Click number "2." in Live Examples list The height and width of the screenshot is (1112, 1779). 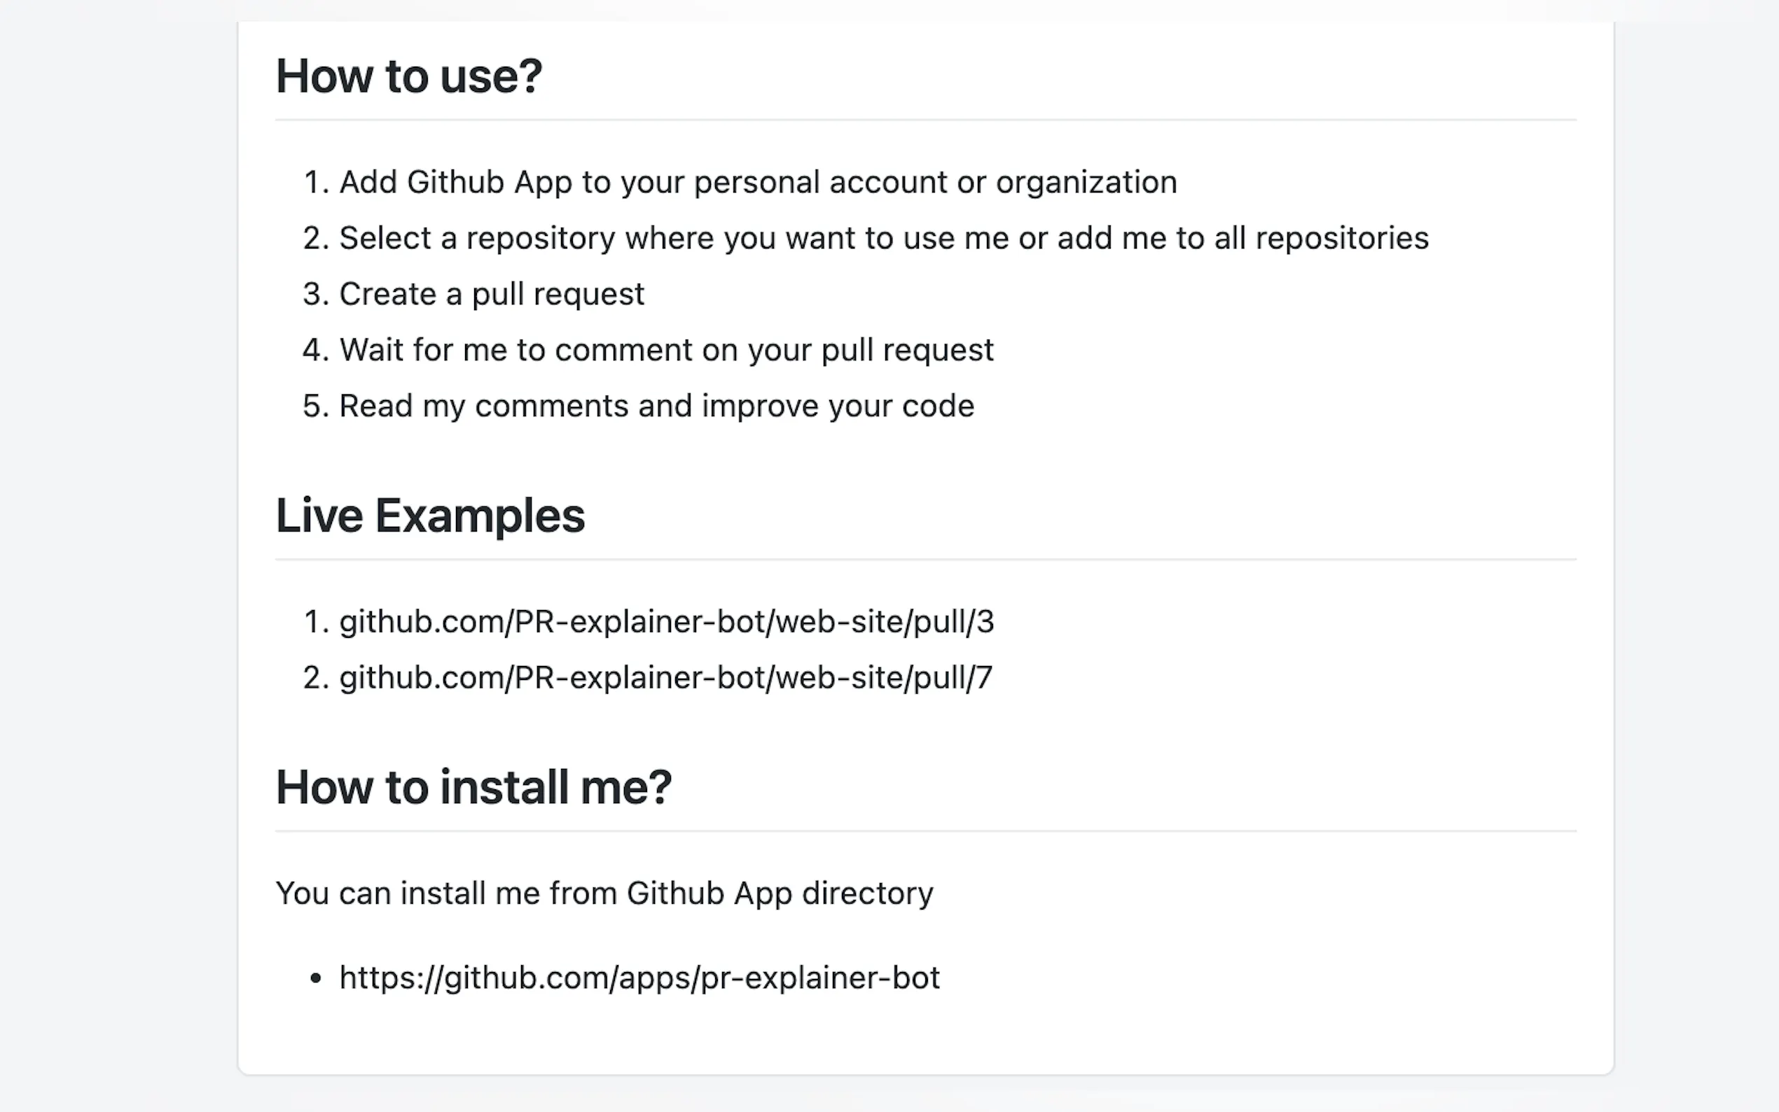(315, 678)
